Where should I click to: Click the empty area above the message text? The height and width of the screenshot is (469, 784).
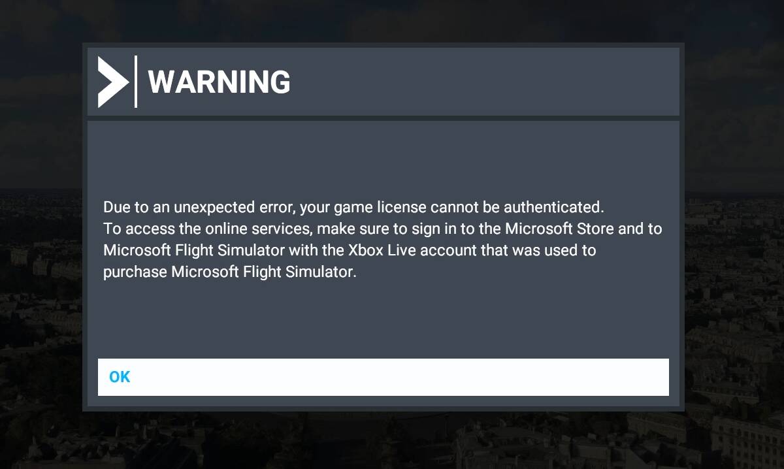click(384, 160)
